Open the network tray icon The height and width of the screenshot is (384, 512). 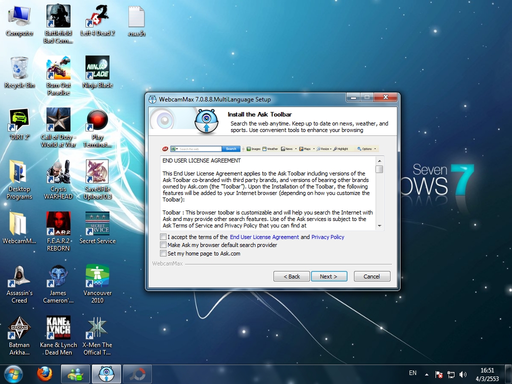[x=451, y=374]
